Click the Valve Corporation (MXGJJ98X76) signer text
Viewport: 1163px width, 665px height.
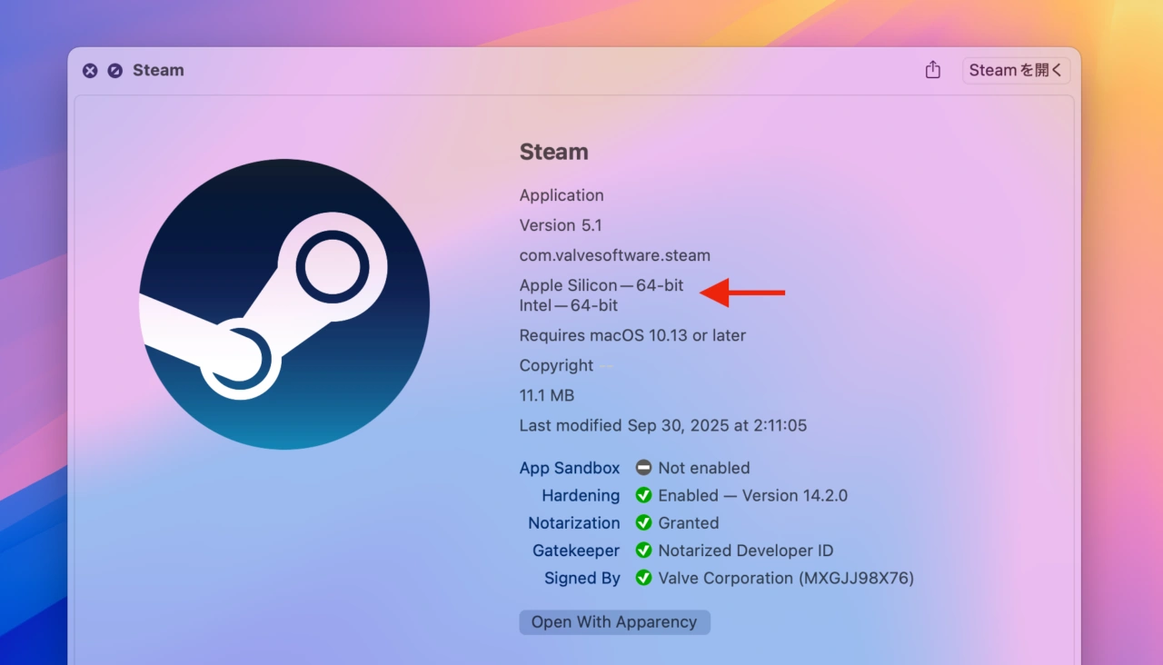786,578
